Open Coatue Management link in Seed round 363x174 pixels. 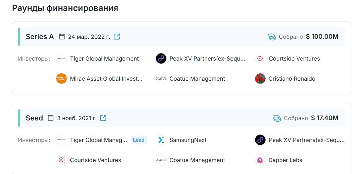pyautogui.click(x=197, y=160)
